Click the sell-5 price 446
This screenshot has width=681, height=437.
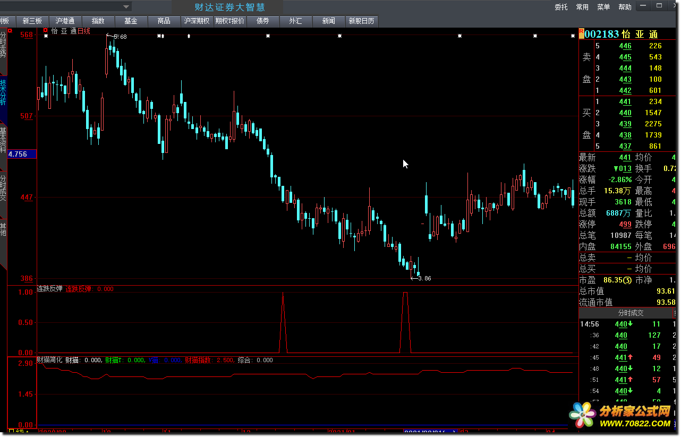click(x=625, y=46)
